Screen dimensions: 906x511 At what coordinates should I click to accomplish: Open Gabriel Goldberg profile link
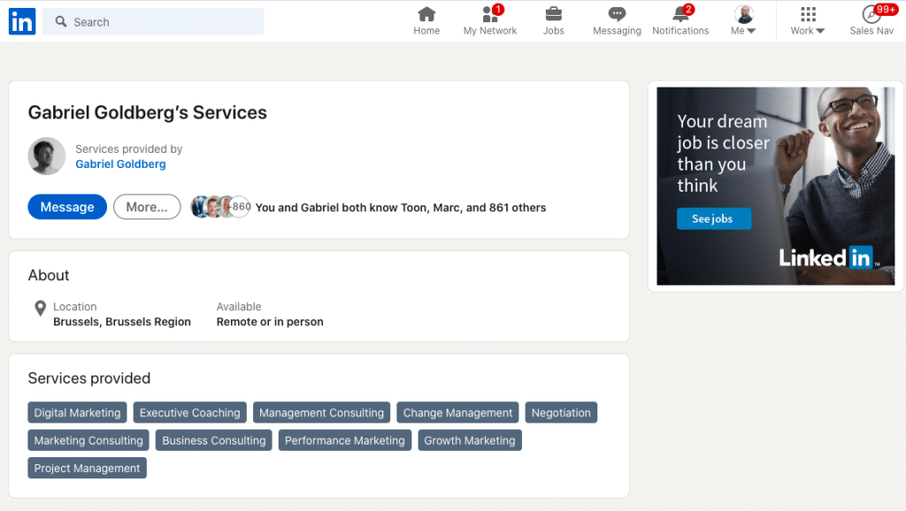[120, 164]
